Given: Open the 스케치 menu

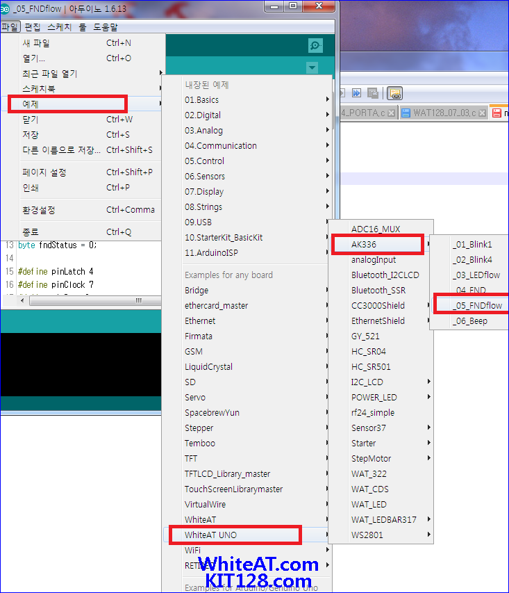Looking at the screenshot, I should click(x=59, y=27).
